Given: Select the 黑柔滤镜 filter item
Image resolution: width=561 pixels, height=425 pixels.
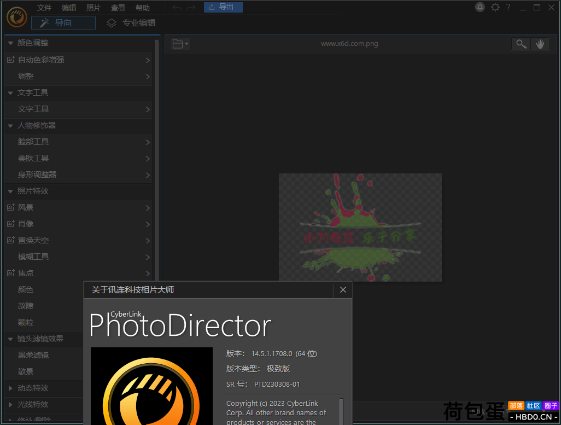Looking at the screenshot, I should click(x=33, y=355).
